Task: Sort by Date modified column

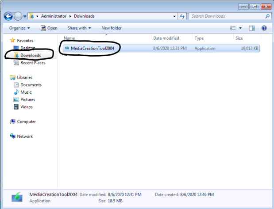Action: pos(166,38)
